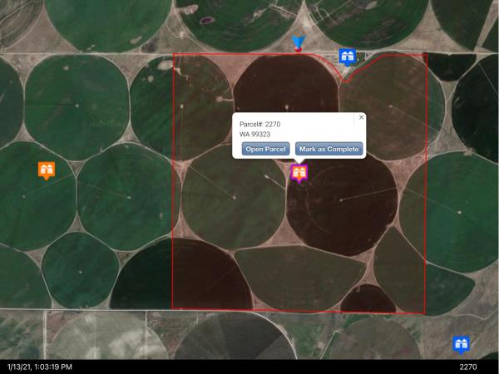Click the timestamp in the status bar
This screenshot has width=499, height=374.
pos(40,367)
